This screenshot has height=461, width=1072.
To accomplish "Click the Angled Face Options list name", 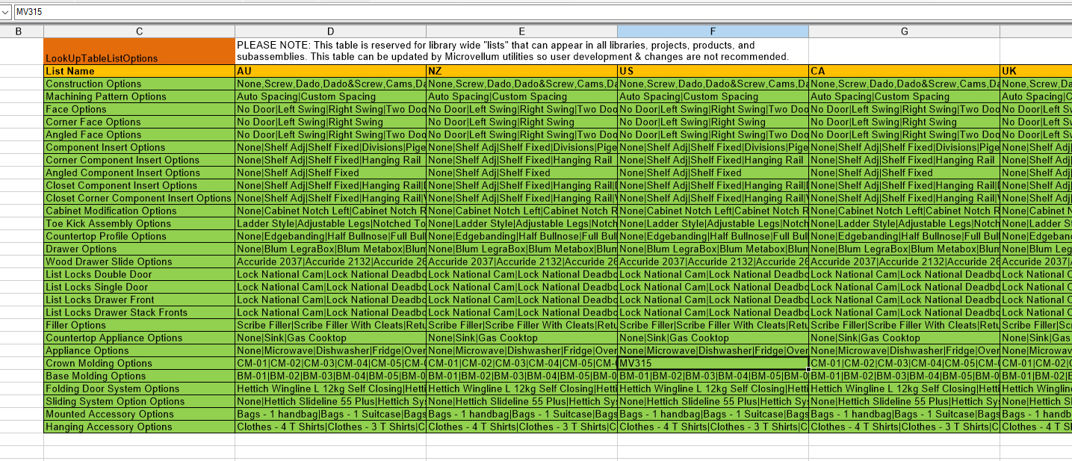I will (139, 134).
